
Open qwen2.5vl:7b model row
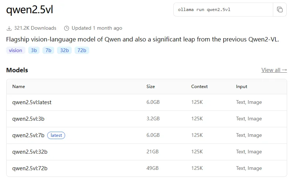(x=28, y=135)
